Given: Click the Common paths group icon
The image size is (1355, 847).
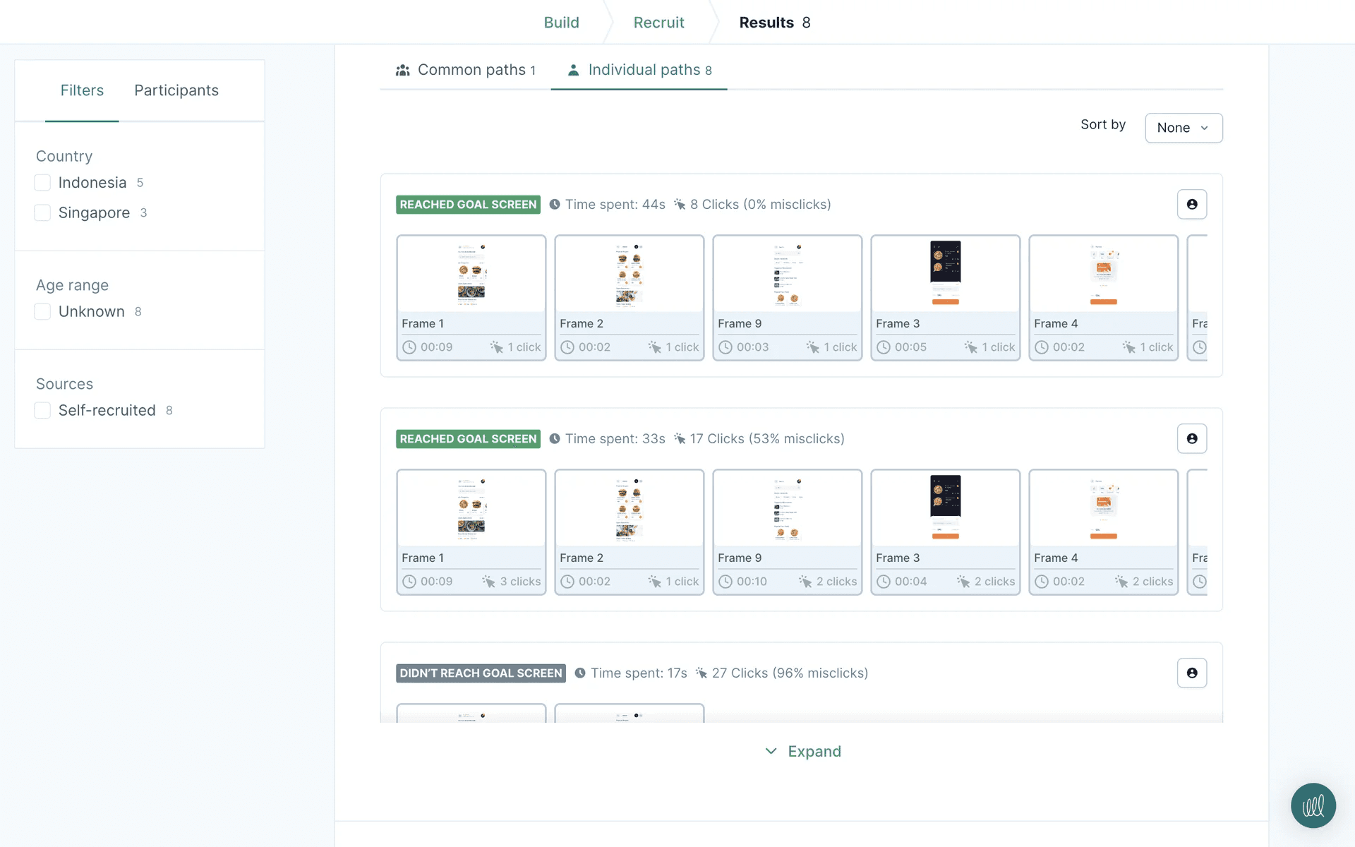Looking at the screenshot, I should point(402,70).
